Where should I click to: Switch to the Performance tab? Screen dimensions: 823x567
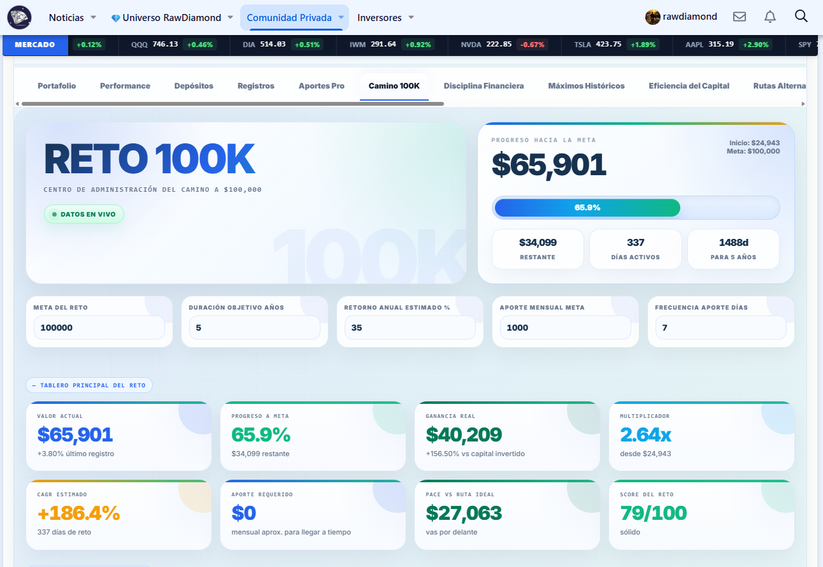click(x=125, y=86)
